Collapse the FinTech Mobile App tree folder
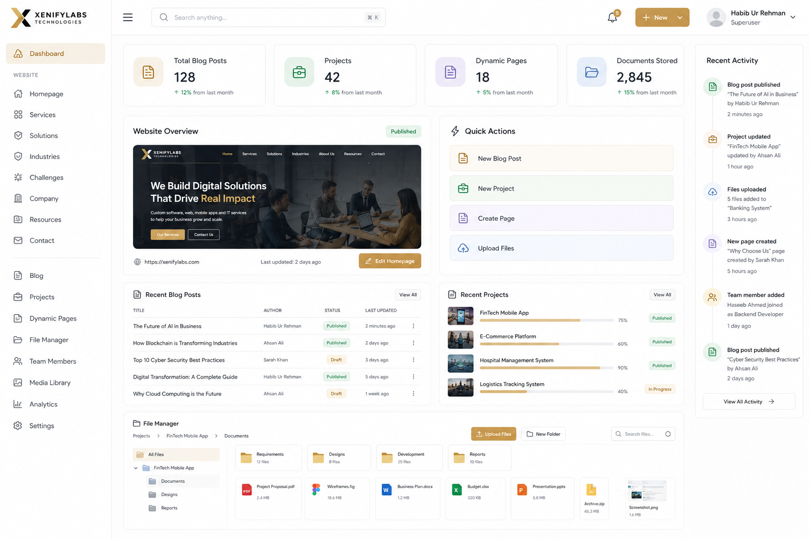This screenshot has height=539, width=809. click(x=135, y=468)
